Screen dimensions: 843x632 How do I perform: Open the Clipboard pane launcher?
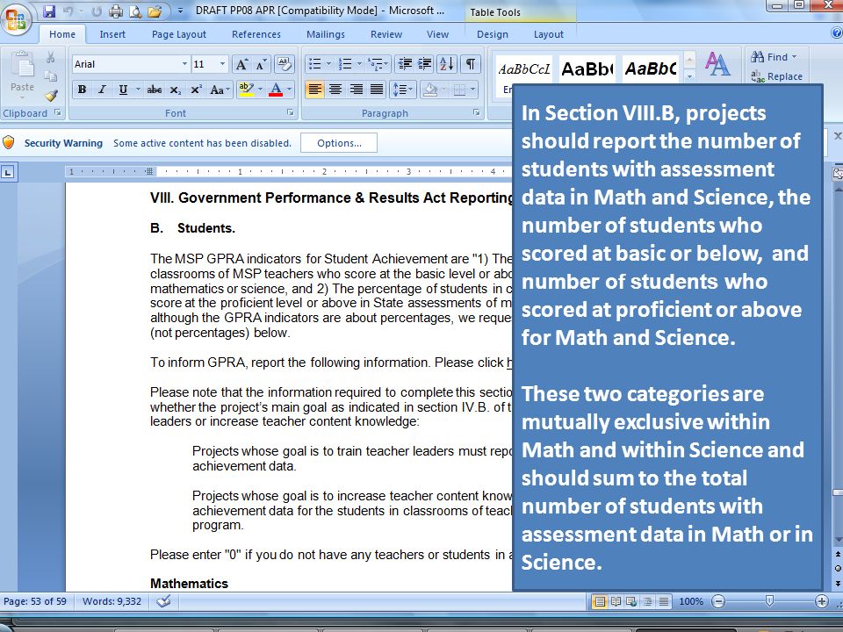(x=58, y=113)
